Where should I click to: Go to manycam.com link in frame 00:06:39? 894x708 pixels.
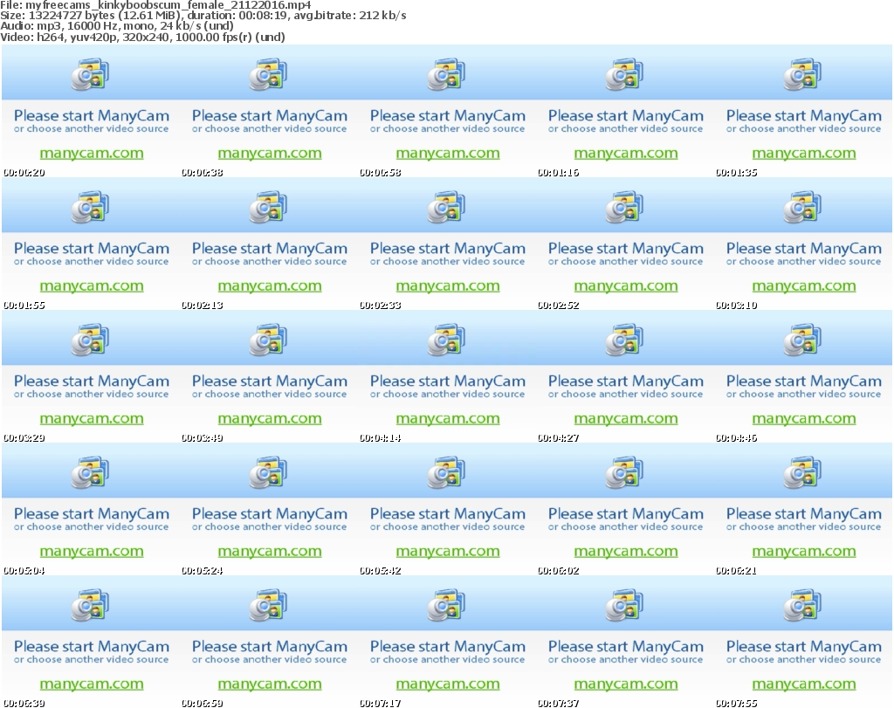pyautogui.click(x=91, y=684)
